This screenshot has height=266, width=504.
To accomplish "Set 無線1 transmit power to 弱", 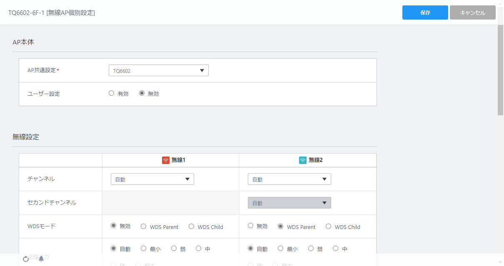I will [174, 249].
